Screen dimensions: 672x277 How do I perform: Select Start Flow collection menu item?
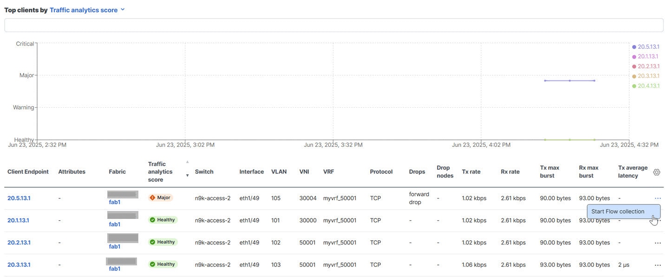point(623,211)
